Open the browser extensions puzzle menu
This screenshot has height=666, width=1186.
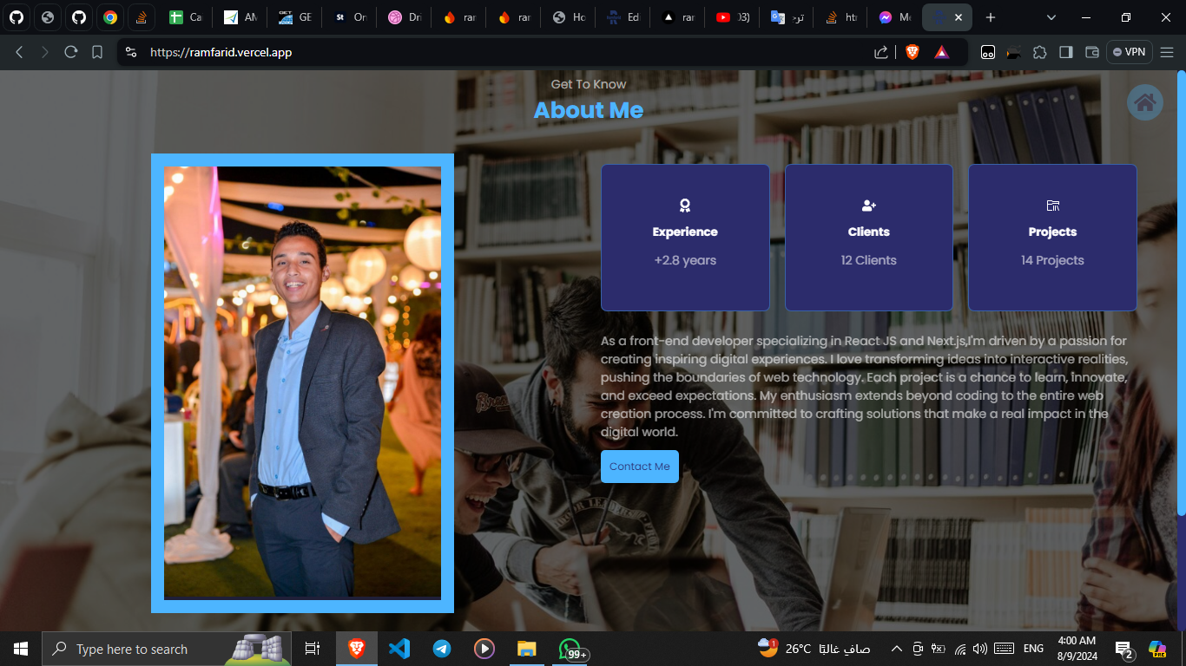pos(1039,52)
